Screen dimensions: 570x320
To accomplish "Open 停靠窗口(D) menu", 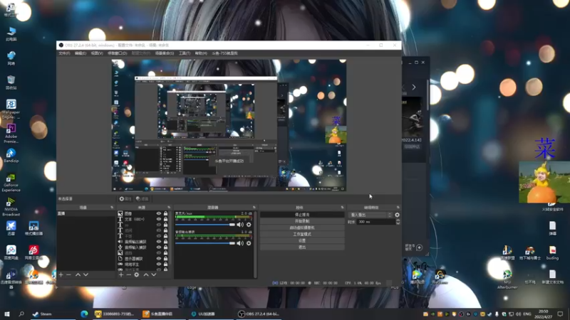I will point(118,53).
